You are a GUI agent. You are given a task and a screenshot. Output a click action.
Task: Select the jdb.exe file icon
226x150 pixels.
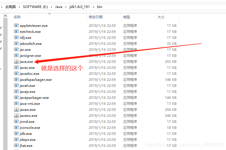pyautogui.click(x=16, y=134)
